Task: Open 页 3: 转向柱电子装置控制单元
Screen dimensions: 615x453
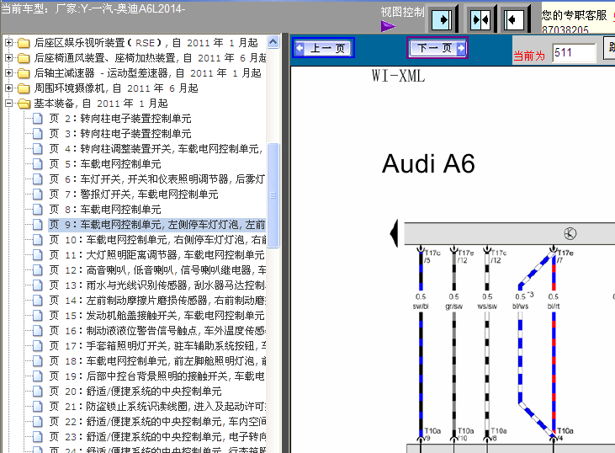Action: 120,134
